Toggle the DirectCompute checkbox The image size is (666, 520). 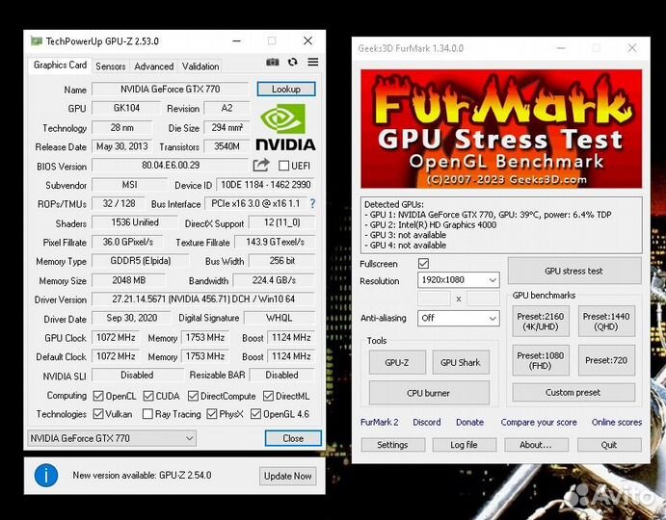pos(193,396)
